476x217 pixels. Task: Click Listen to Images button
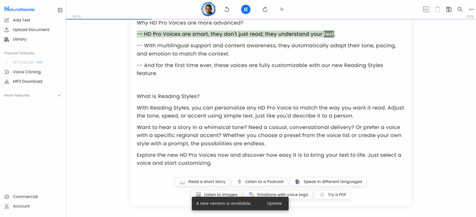click(216, 195)
